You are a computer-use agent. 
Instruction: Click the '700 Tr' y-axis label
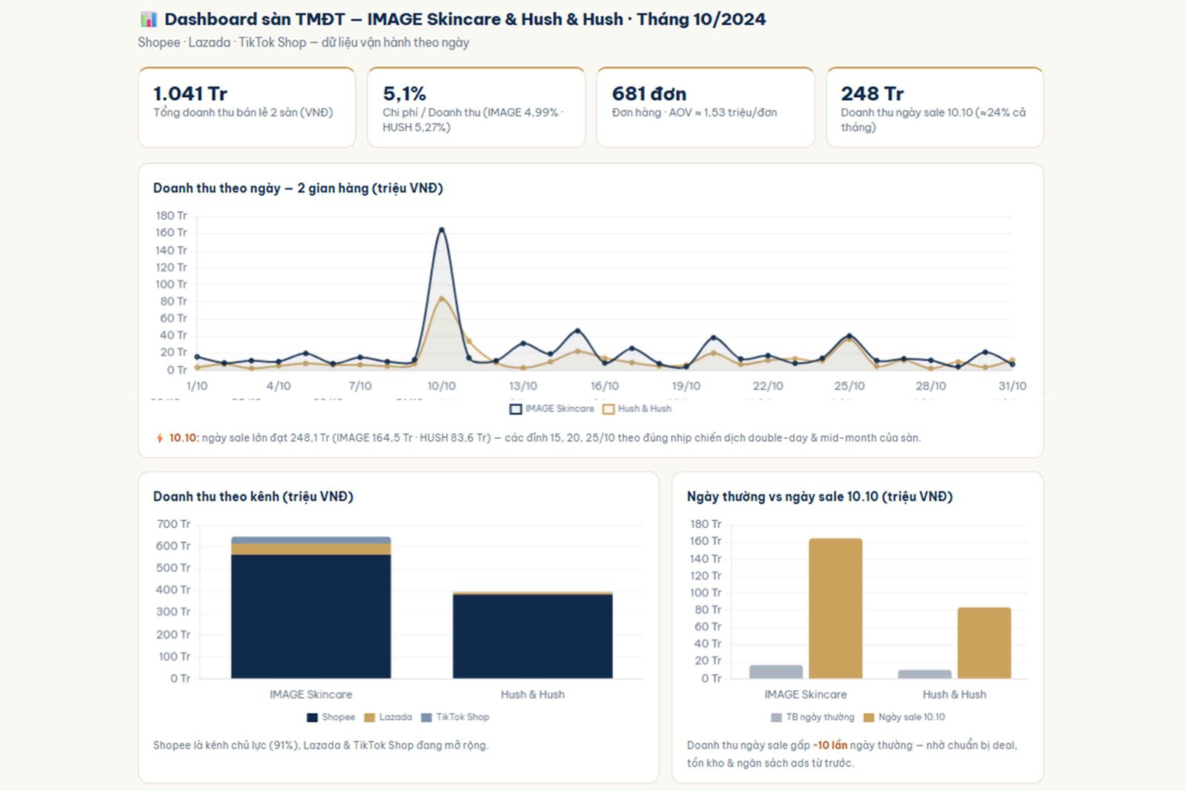(173, 524)
